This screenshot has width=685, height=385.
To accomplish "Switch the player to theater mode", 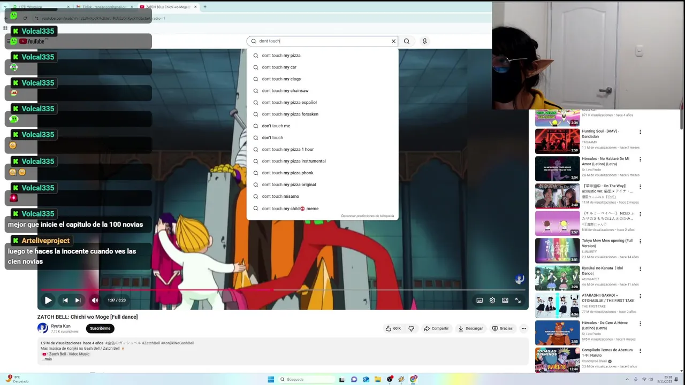I will pos(505,300).
